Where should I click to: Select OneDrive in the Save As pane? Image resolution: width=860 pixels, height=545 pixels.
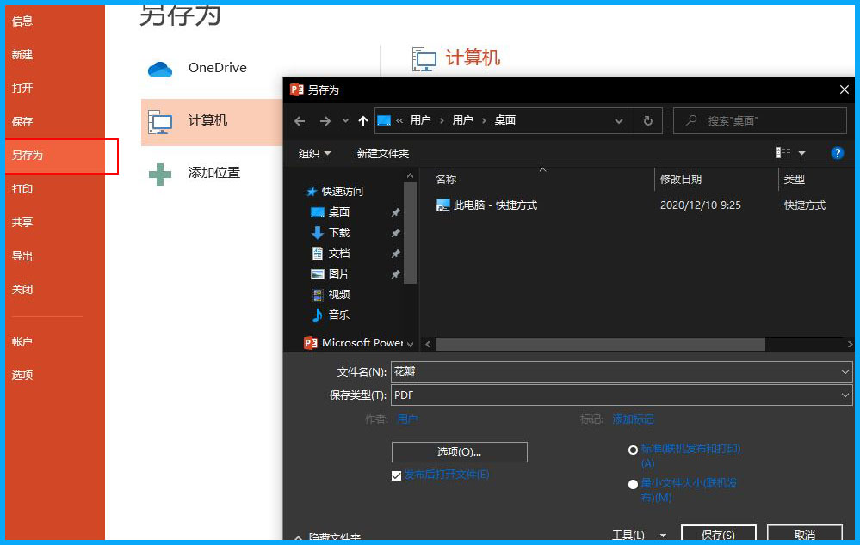point(218,68)
